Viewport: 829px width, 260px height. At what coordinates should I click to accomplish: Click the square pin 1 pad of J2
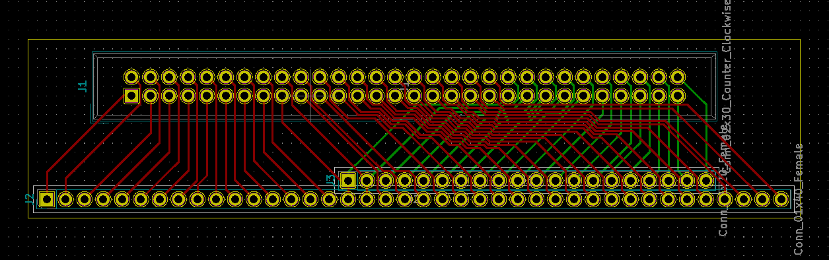pyautogui.click(x=46, y=199)
